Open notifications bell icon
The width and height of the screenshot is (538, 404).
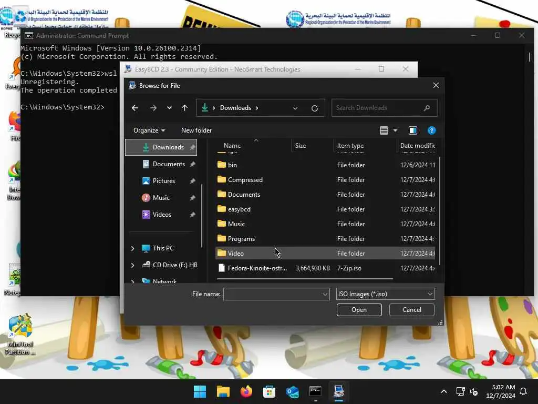(523, 391)
